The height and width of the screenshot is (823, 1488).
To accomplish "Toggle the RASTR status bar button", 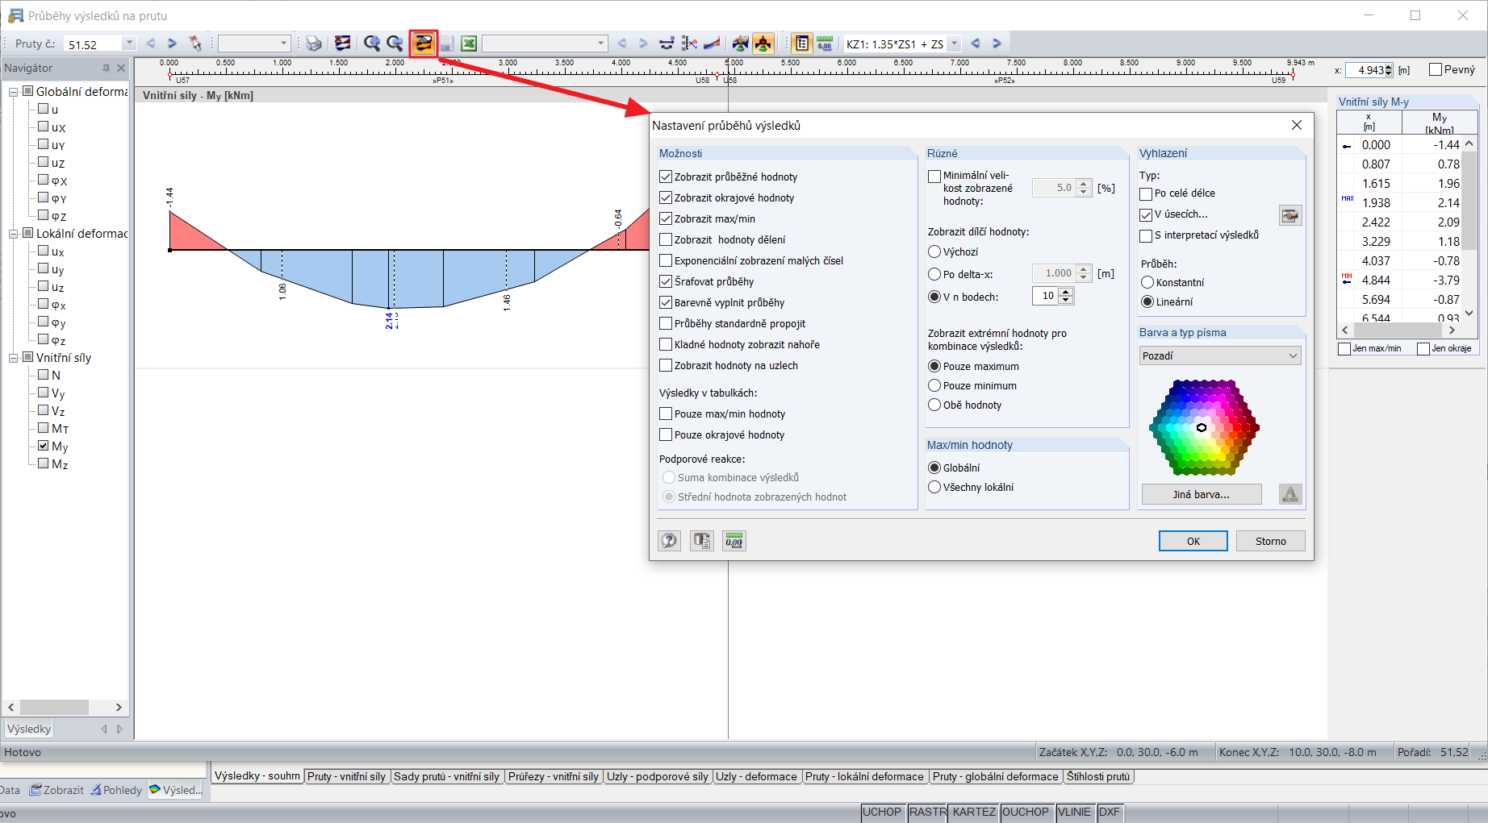I will [927, 812].
